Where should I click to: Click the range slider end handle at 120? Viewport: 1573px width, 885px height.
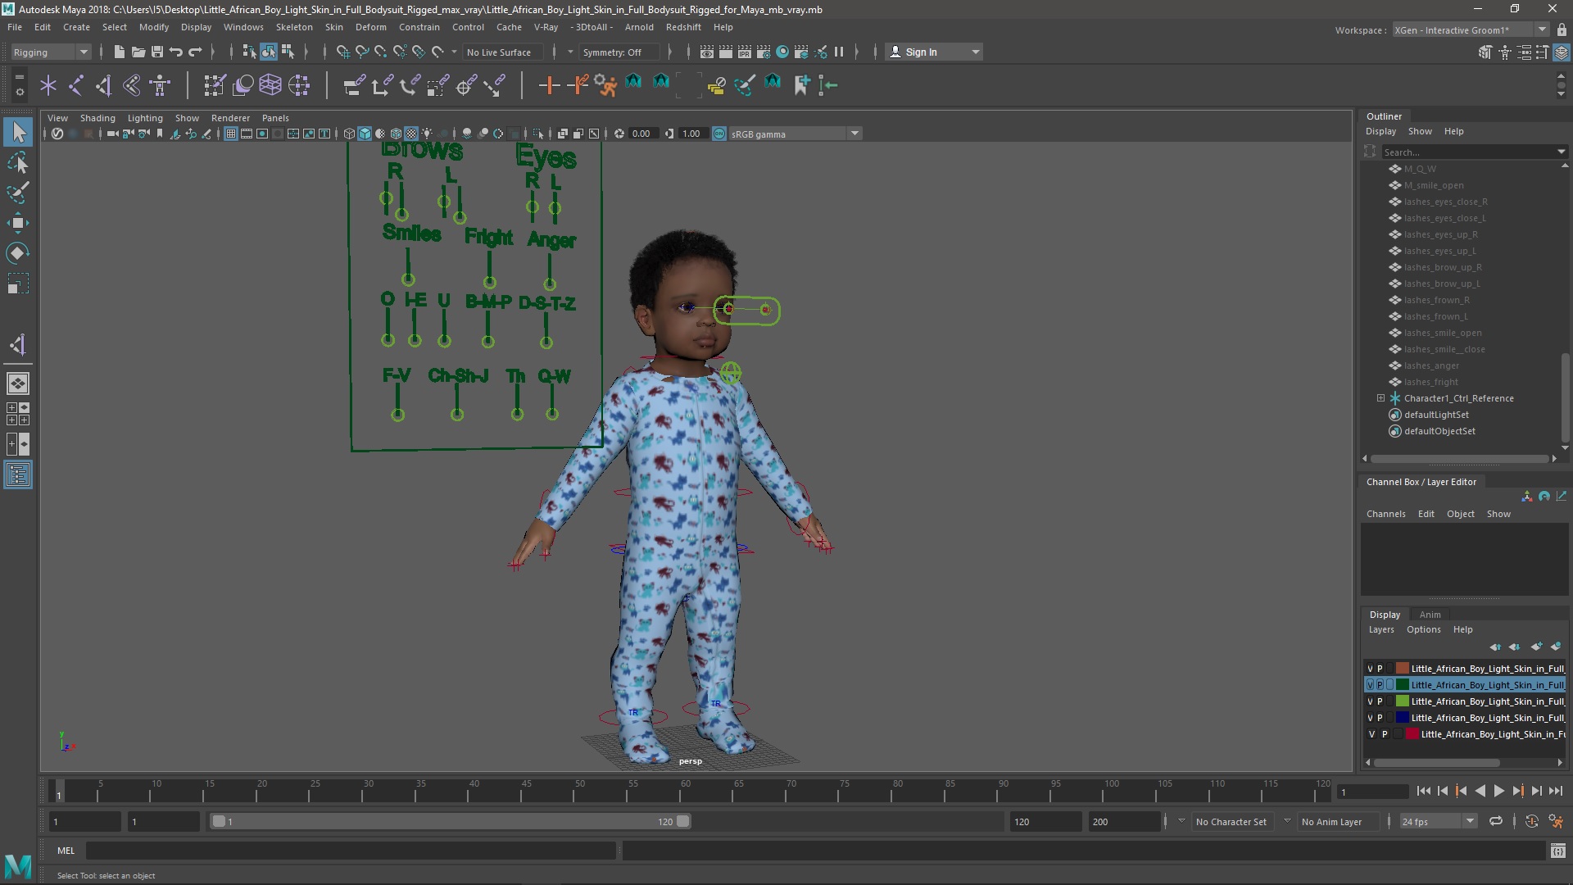click(683, 821)
